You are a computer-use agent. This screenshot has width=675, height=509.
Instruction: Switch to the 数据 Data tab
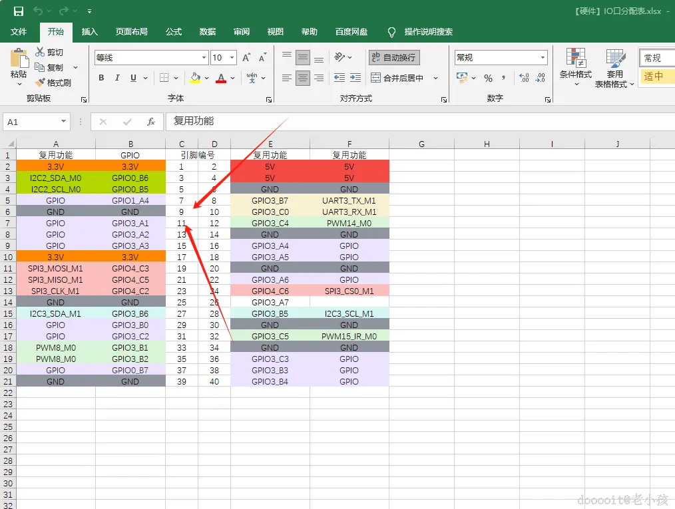click(208, 32)
